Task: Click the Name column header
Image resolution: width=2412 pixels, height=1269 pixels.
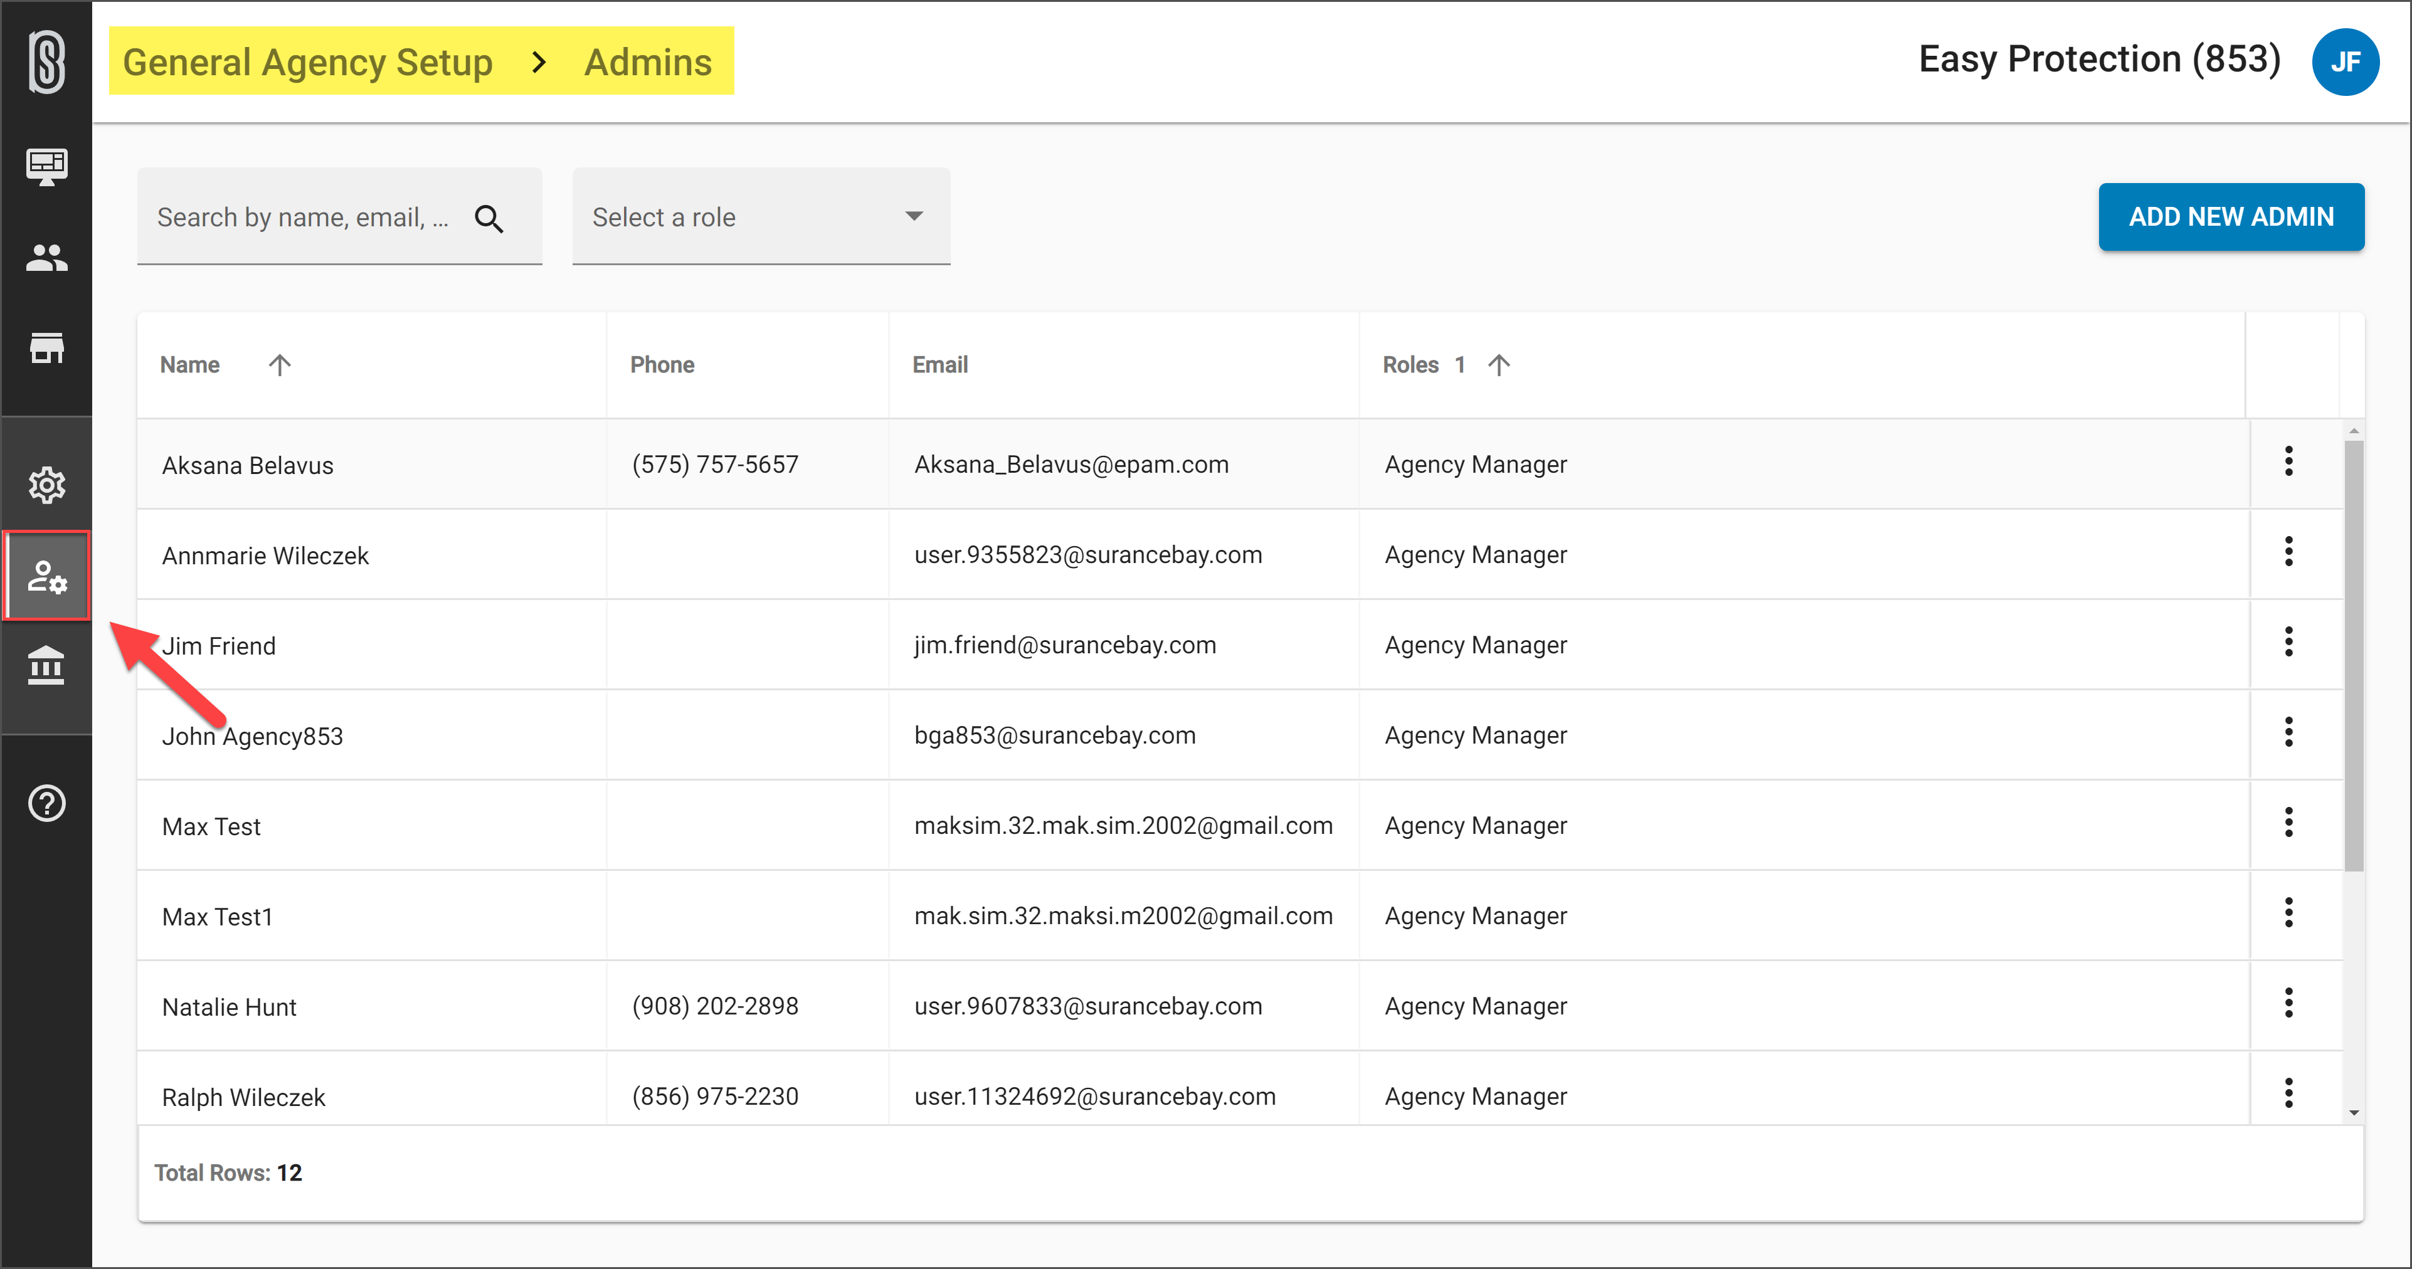Action: pyautogui.click(x=190, y=365)
